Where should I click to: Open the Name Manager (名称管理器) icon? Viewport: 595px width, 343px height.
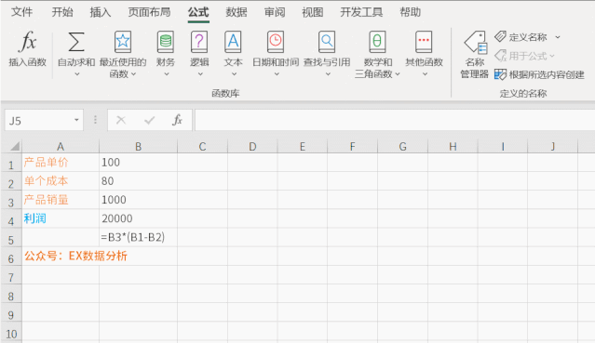[476, 42]
